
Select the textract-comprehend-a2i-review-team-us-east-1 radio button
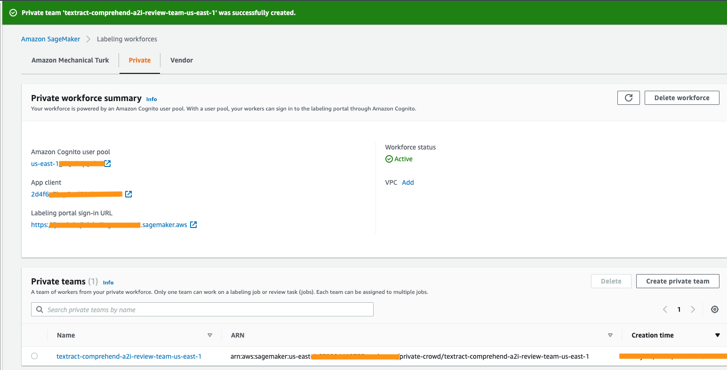point(34,356)
